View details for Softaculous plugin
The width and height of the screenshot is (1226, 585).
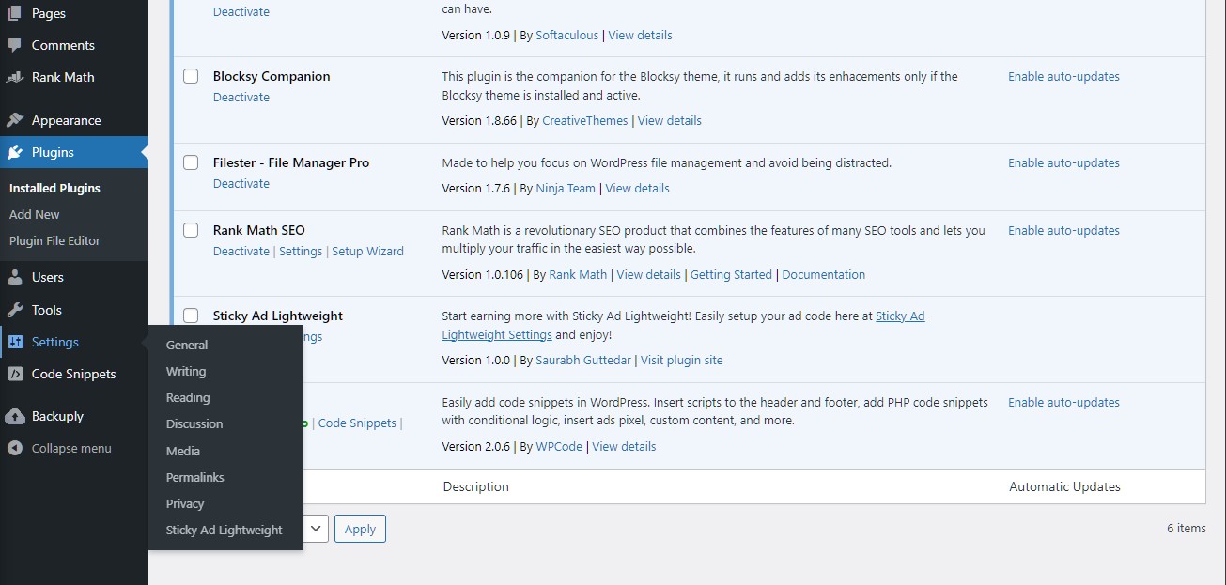[x=640, y=35]
